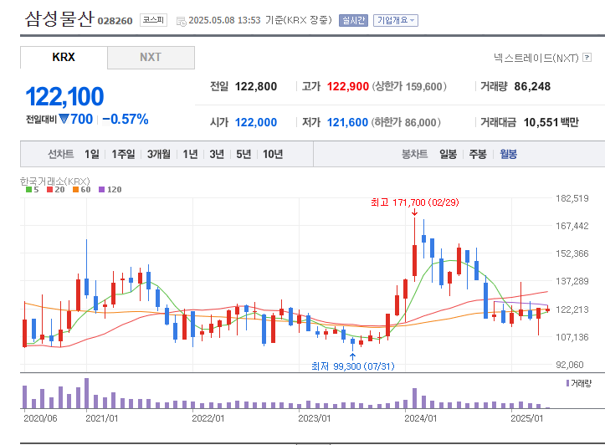605x445 pixels.
Task: Select the 주봉 weekly candle chart
Action: point(478,154)
